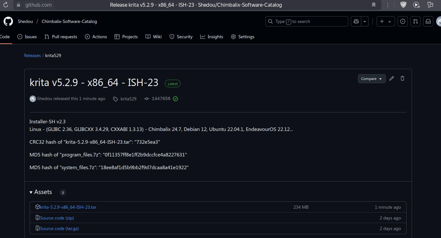
Task: Open the Copilot dropdown arrow in header
Action: [365, 21]
